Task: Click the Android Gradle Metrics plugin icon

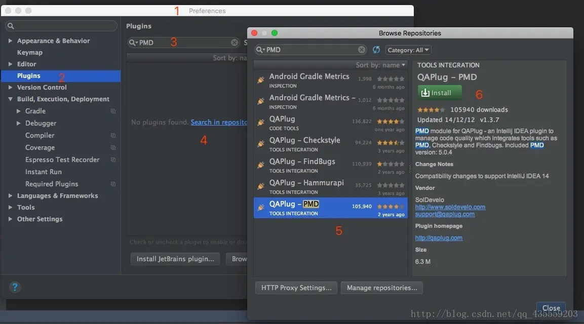Action: [261, 79]
